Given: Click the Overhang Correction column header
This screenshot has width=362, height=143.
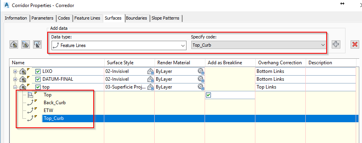Looking at the screenshot, I should click(x=281, y=63).
